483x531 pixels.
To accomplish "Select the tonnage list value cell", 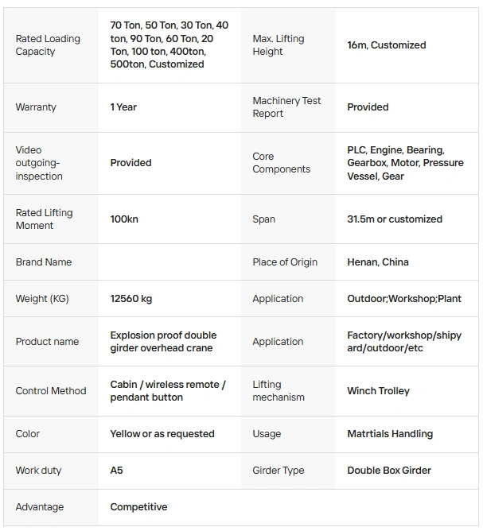I will coord(169,45).
